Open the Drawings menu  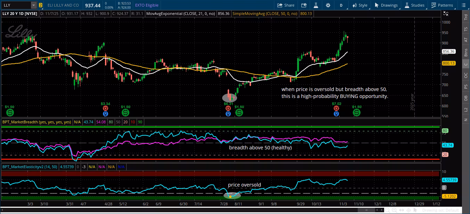[x=386, y=5]
